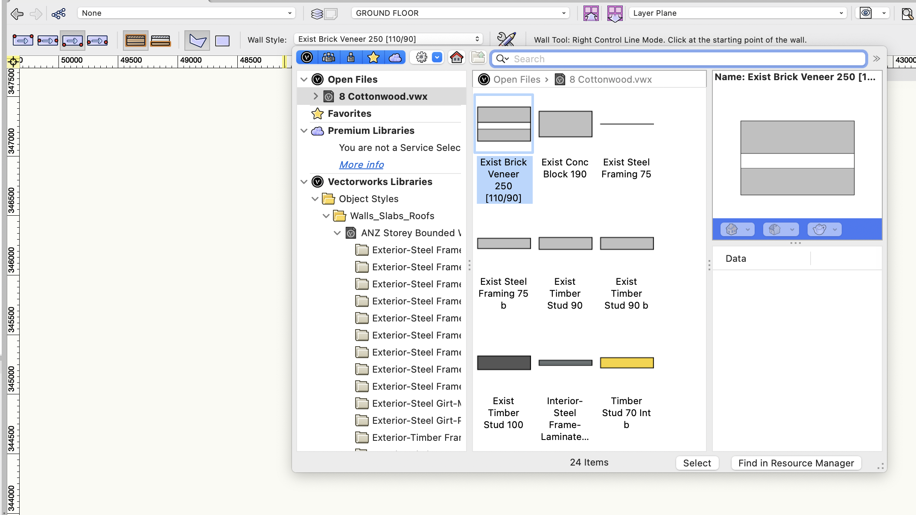Viewport: 916px width, 515px height.
Task: Click the Select button
Action: point(697,463)
